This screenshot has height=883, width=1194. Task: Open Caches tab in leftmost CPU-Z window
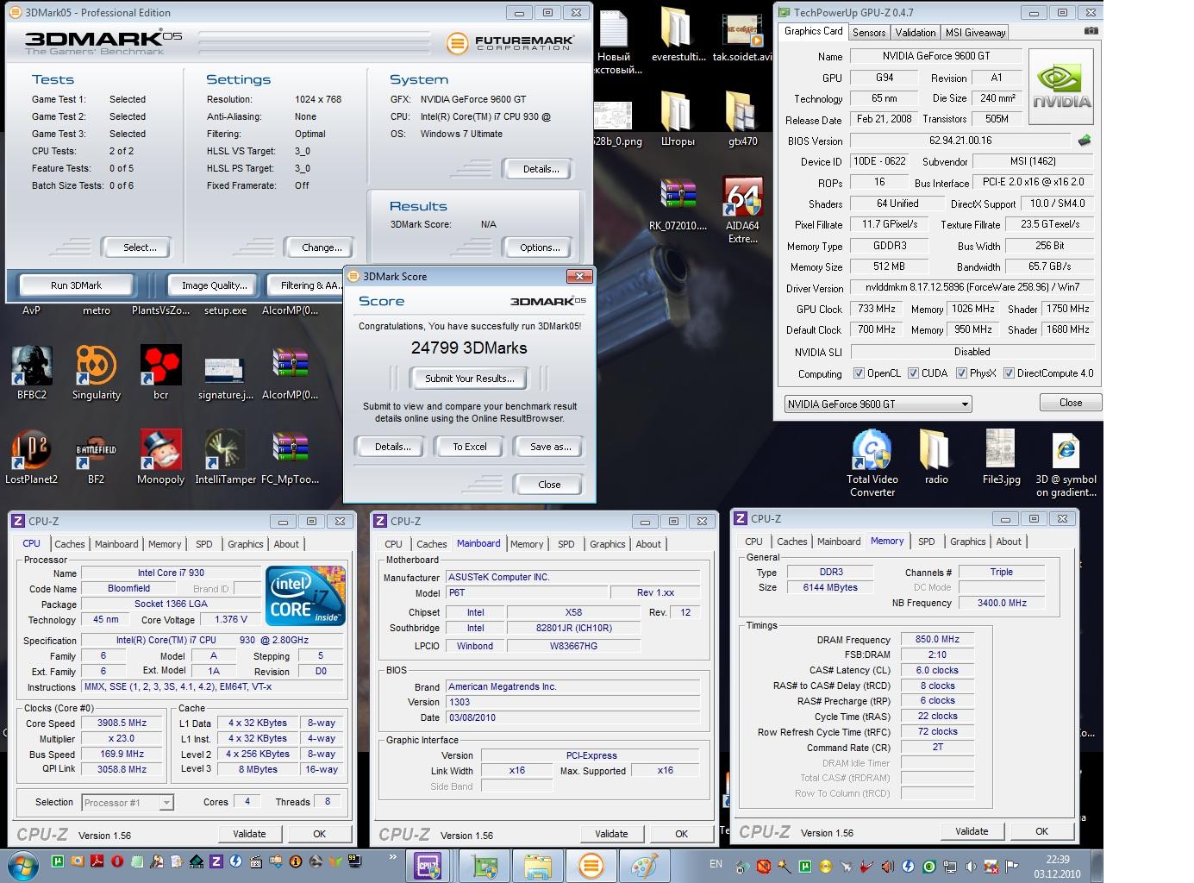pos(69,544)
